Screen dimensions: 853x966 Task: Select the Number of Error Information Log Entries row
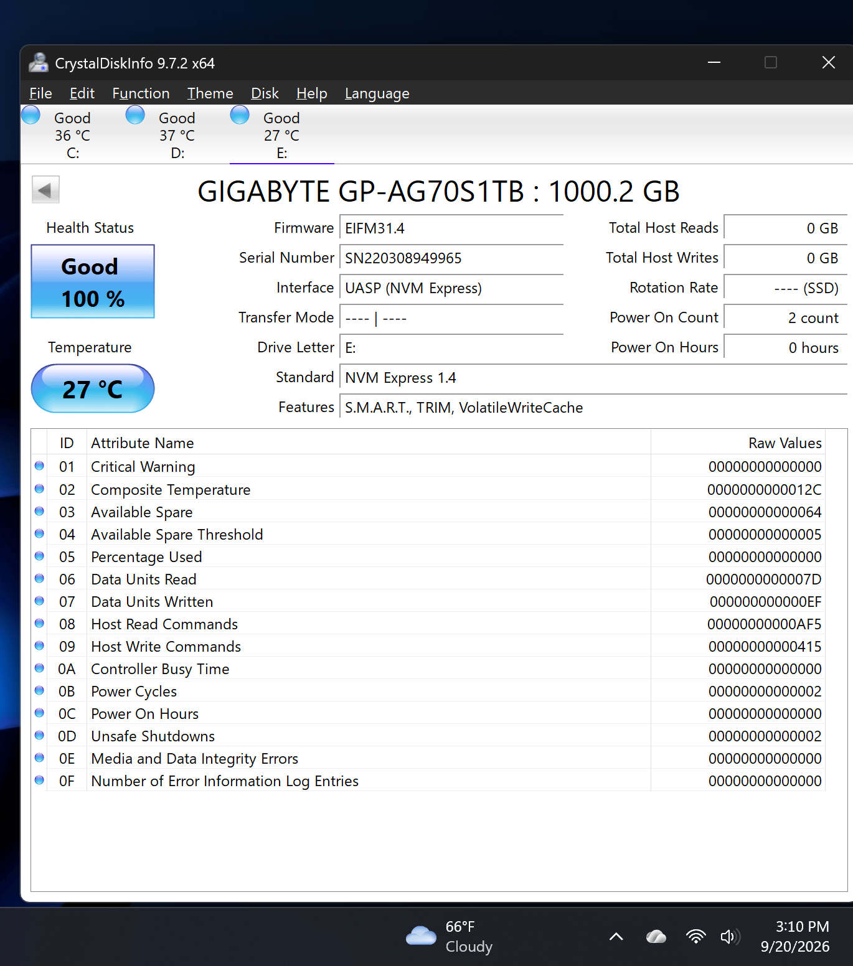tap(430, 781)
